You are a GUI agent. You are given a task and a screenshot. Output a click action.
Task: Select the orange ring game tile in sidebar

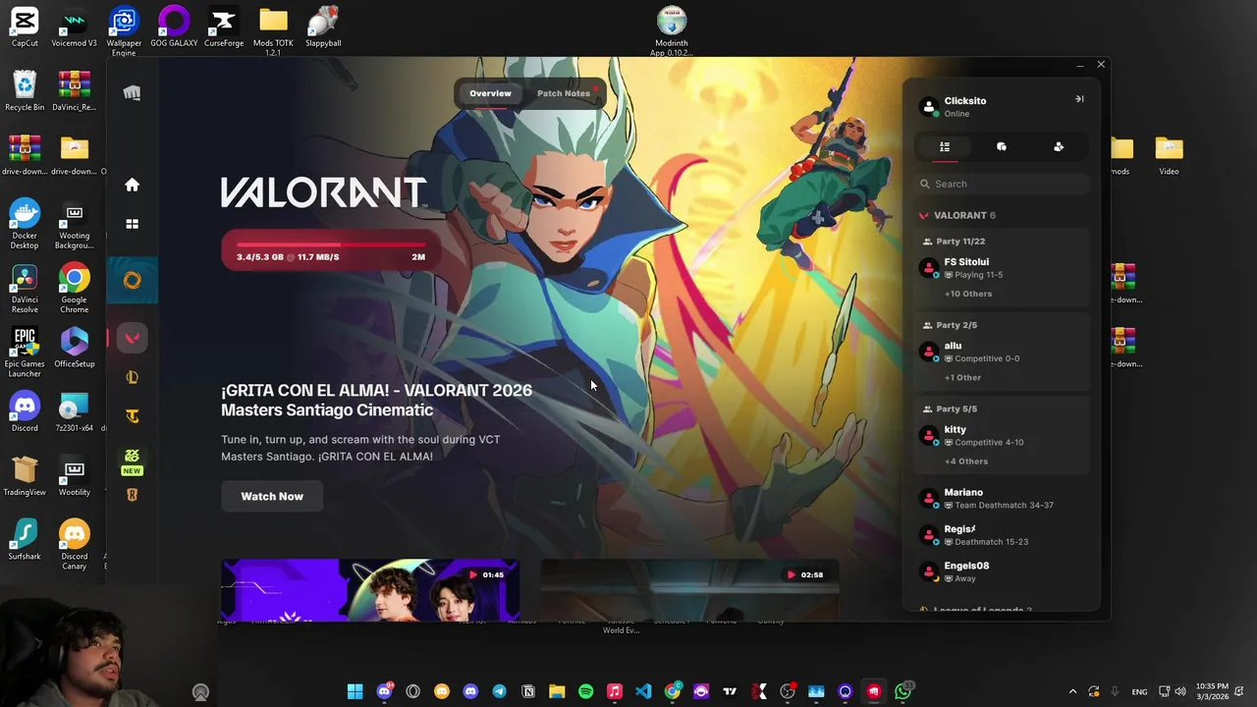click(132, 281)
